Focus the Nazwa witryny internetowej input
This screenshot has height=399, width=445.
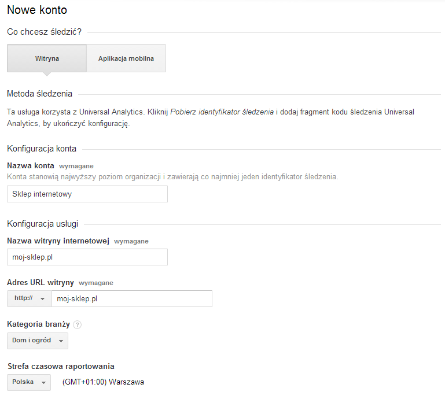pyautogui.click(x=87, y=257)
